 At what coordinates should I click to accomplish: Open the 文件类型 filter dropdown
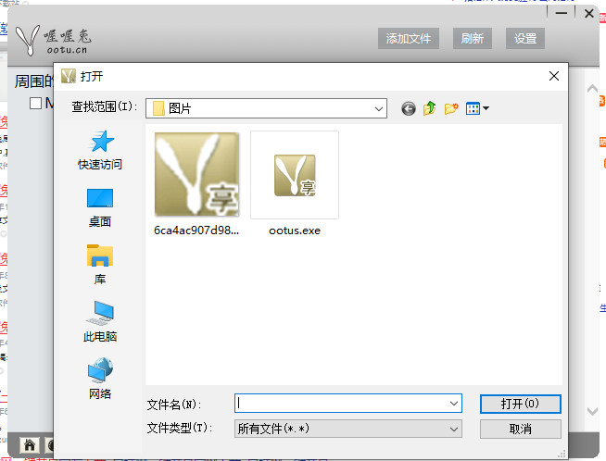point(453,429)
